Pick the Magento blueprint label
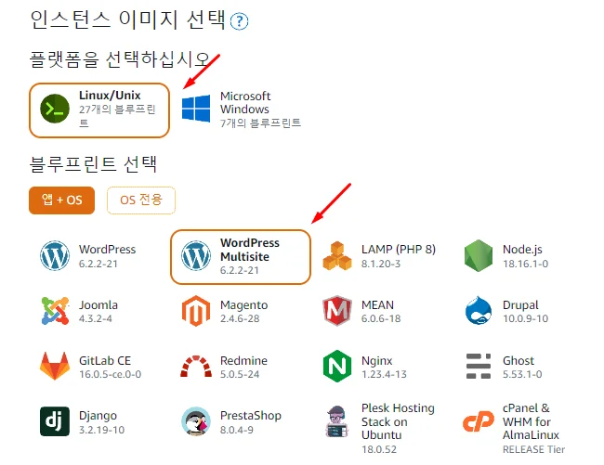 [243, 305]
